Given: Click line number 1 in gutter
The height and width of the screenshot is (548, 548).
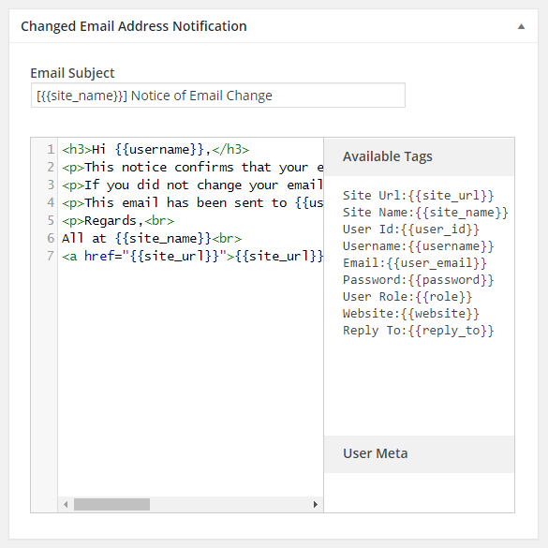Looking at the screenshot, I should click(x=51, y=150).
